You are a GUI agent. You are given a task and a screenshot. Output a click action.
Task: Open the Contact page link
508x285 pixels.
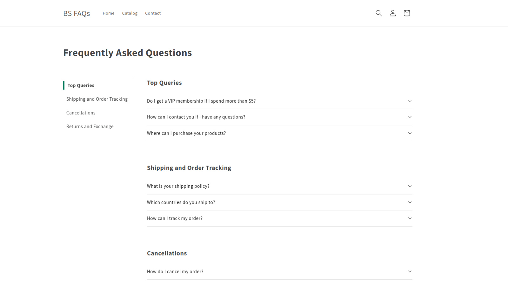(x=153, y=13)
